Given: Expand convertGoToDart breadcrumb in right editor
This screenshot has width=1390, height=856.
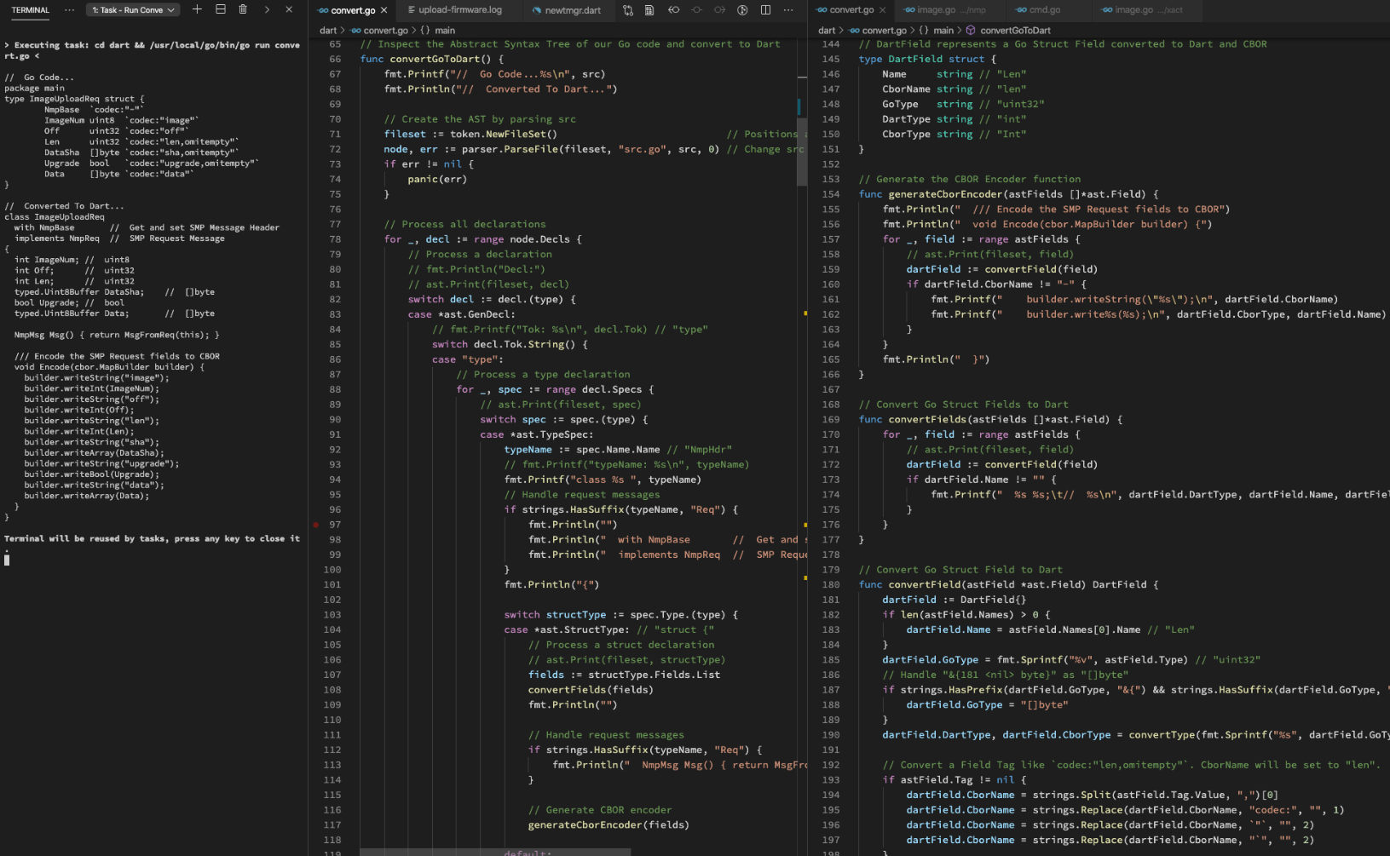Looking at the screenshot, I should pyautogui.click(x=1014, y=30).
